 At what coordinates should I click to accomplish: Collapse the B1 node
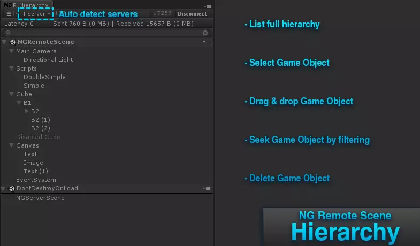[x=19, y=103]
